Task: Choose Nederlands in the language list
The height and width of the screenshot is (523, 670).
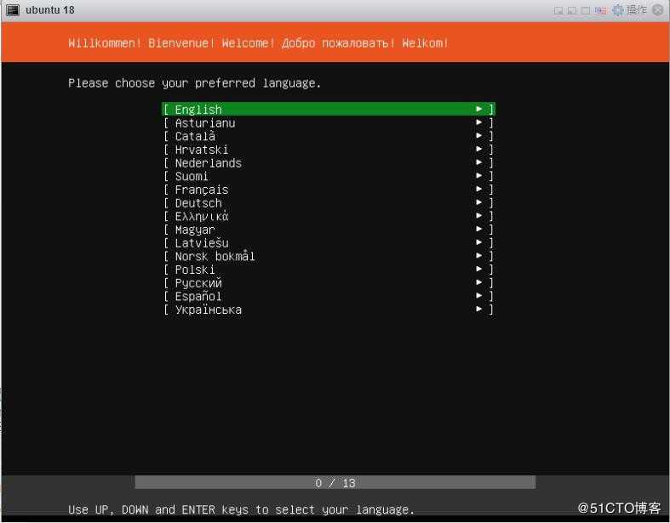Action: [x=328, y=162]
